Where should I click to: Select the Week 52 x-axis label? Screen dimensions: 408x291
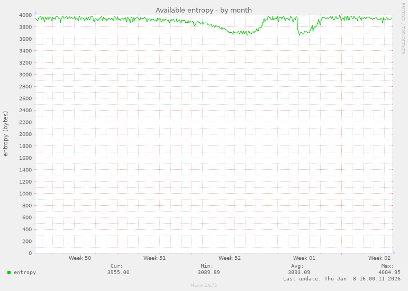[230, 258]
